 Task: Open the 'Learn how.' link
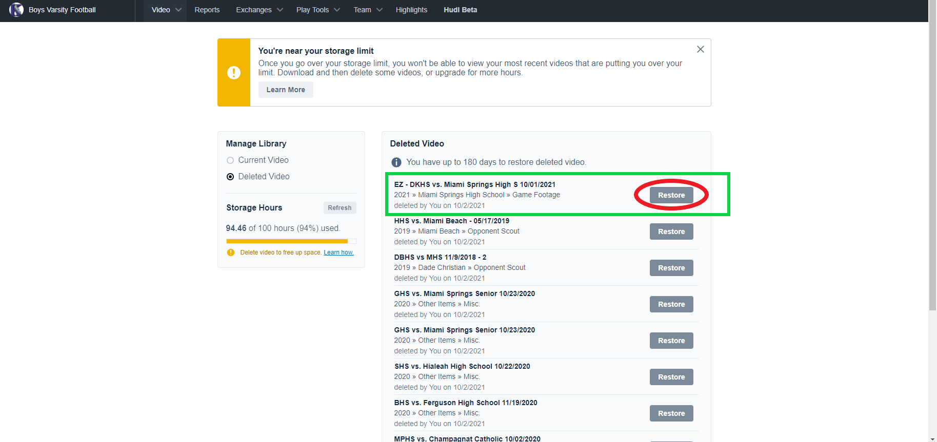point(338,252)
